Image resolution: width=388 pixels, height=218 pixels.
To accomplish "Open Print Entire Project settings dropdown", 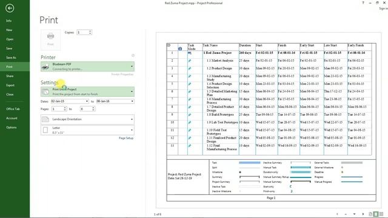I will pos(87,91).
